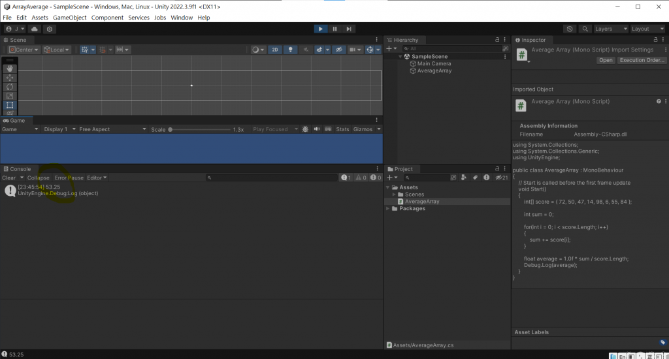Image resolution: width=669 pixels, height=359 pixels.
Task: Select the Scale tool
Action: [10, 97]
